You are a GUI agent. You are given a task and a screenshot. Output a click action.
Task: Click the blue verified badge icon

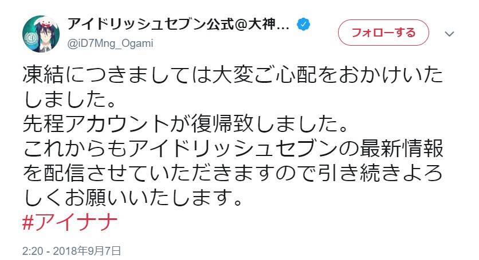[x=304, y=26]
